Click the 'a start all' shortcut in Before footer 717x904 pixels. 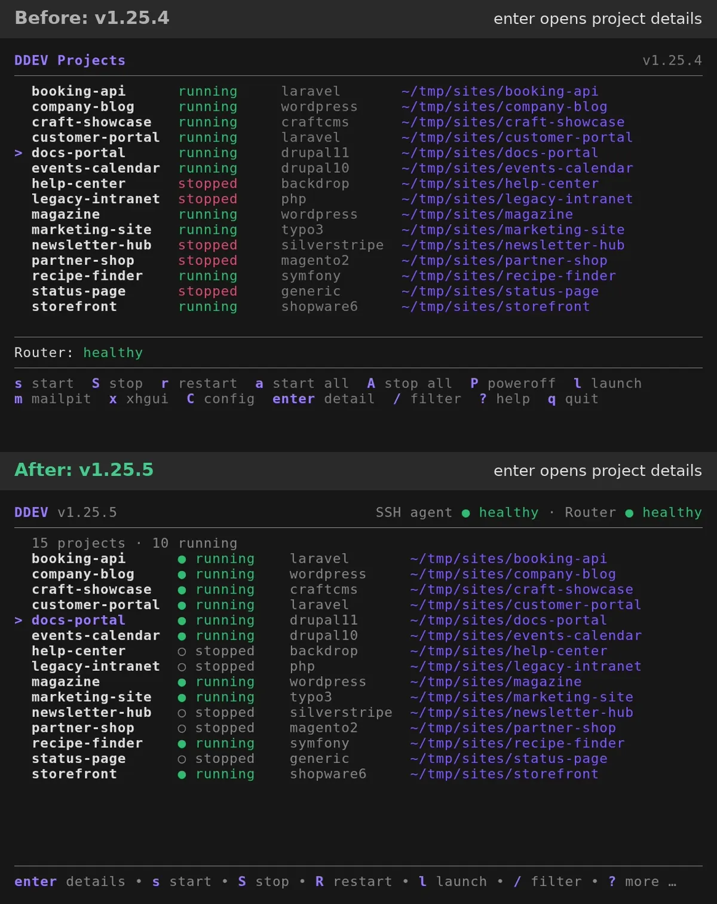(x=302, y=383)
